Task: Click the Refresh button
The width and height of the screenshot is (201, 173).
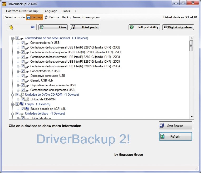Action: click(x=175, y=137)
